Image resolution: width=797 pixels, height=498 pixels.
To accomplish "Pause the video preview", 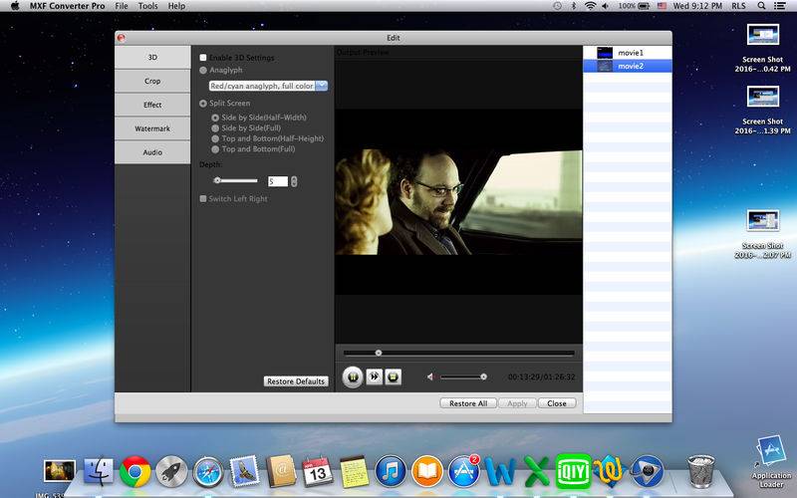I will click(x=353, y=377).
